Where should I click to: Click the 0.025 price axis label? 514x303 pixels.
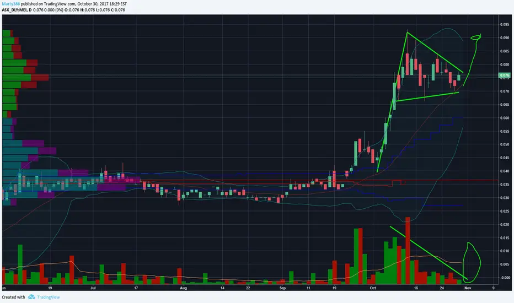tap(505, 212)
